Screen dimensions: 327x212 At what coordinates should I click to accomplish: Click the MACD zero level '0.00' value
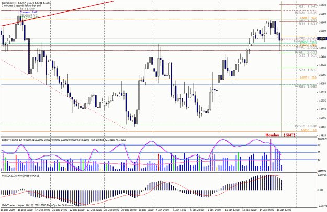[x=320, y=191]
